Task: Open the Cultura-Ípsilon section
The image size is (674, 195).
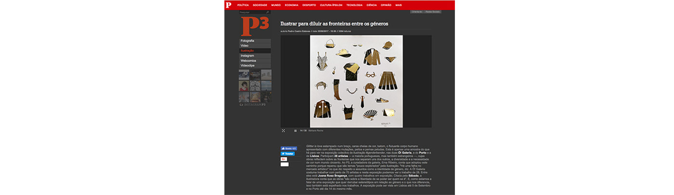Action: [331, 5]
